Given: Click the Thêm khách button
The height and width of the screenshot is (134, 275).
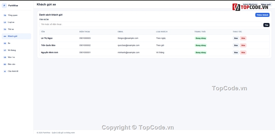Looking at the screenshot, I should tap(262, 15).
